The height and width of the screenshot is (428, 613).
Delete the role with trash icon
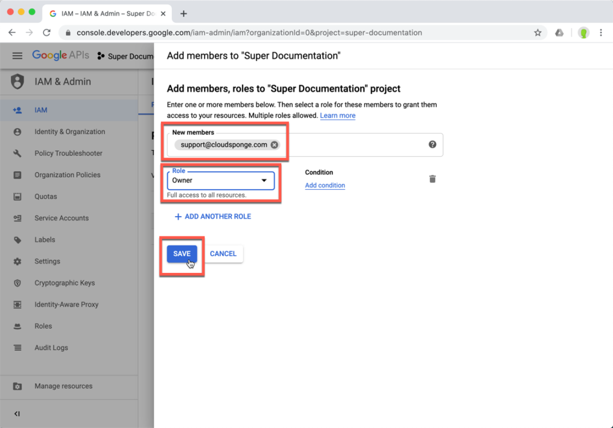click(432, 179)
